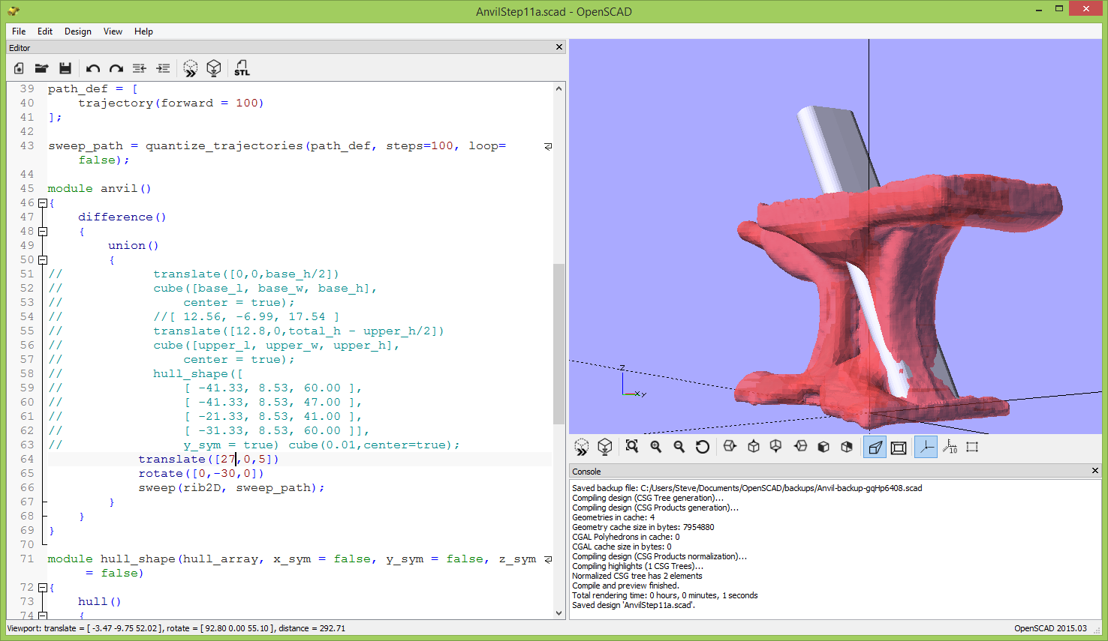Open the Edit menu
1108x641 pixels.
tap(45, 31)
